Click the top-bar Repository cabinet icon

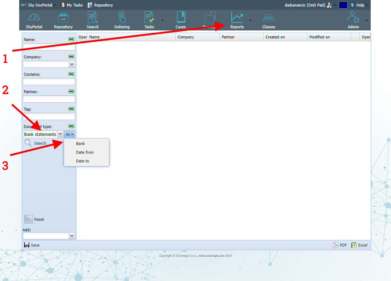coord(90,5)
